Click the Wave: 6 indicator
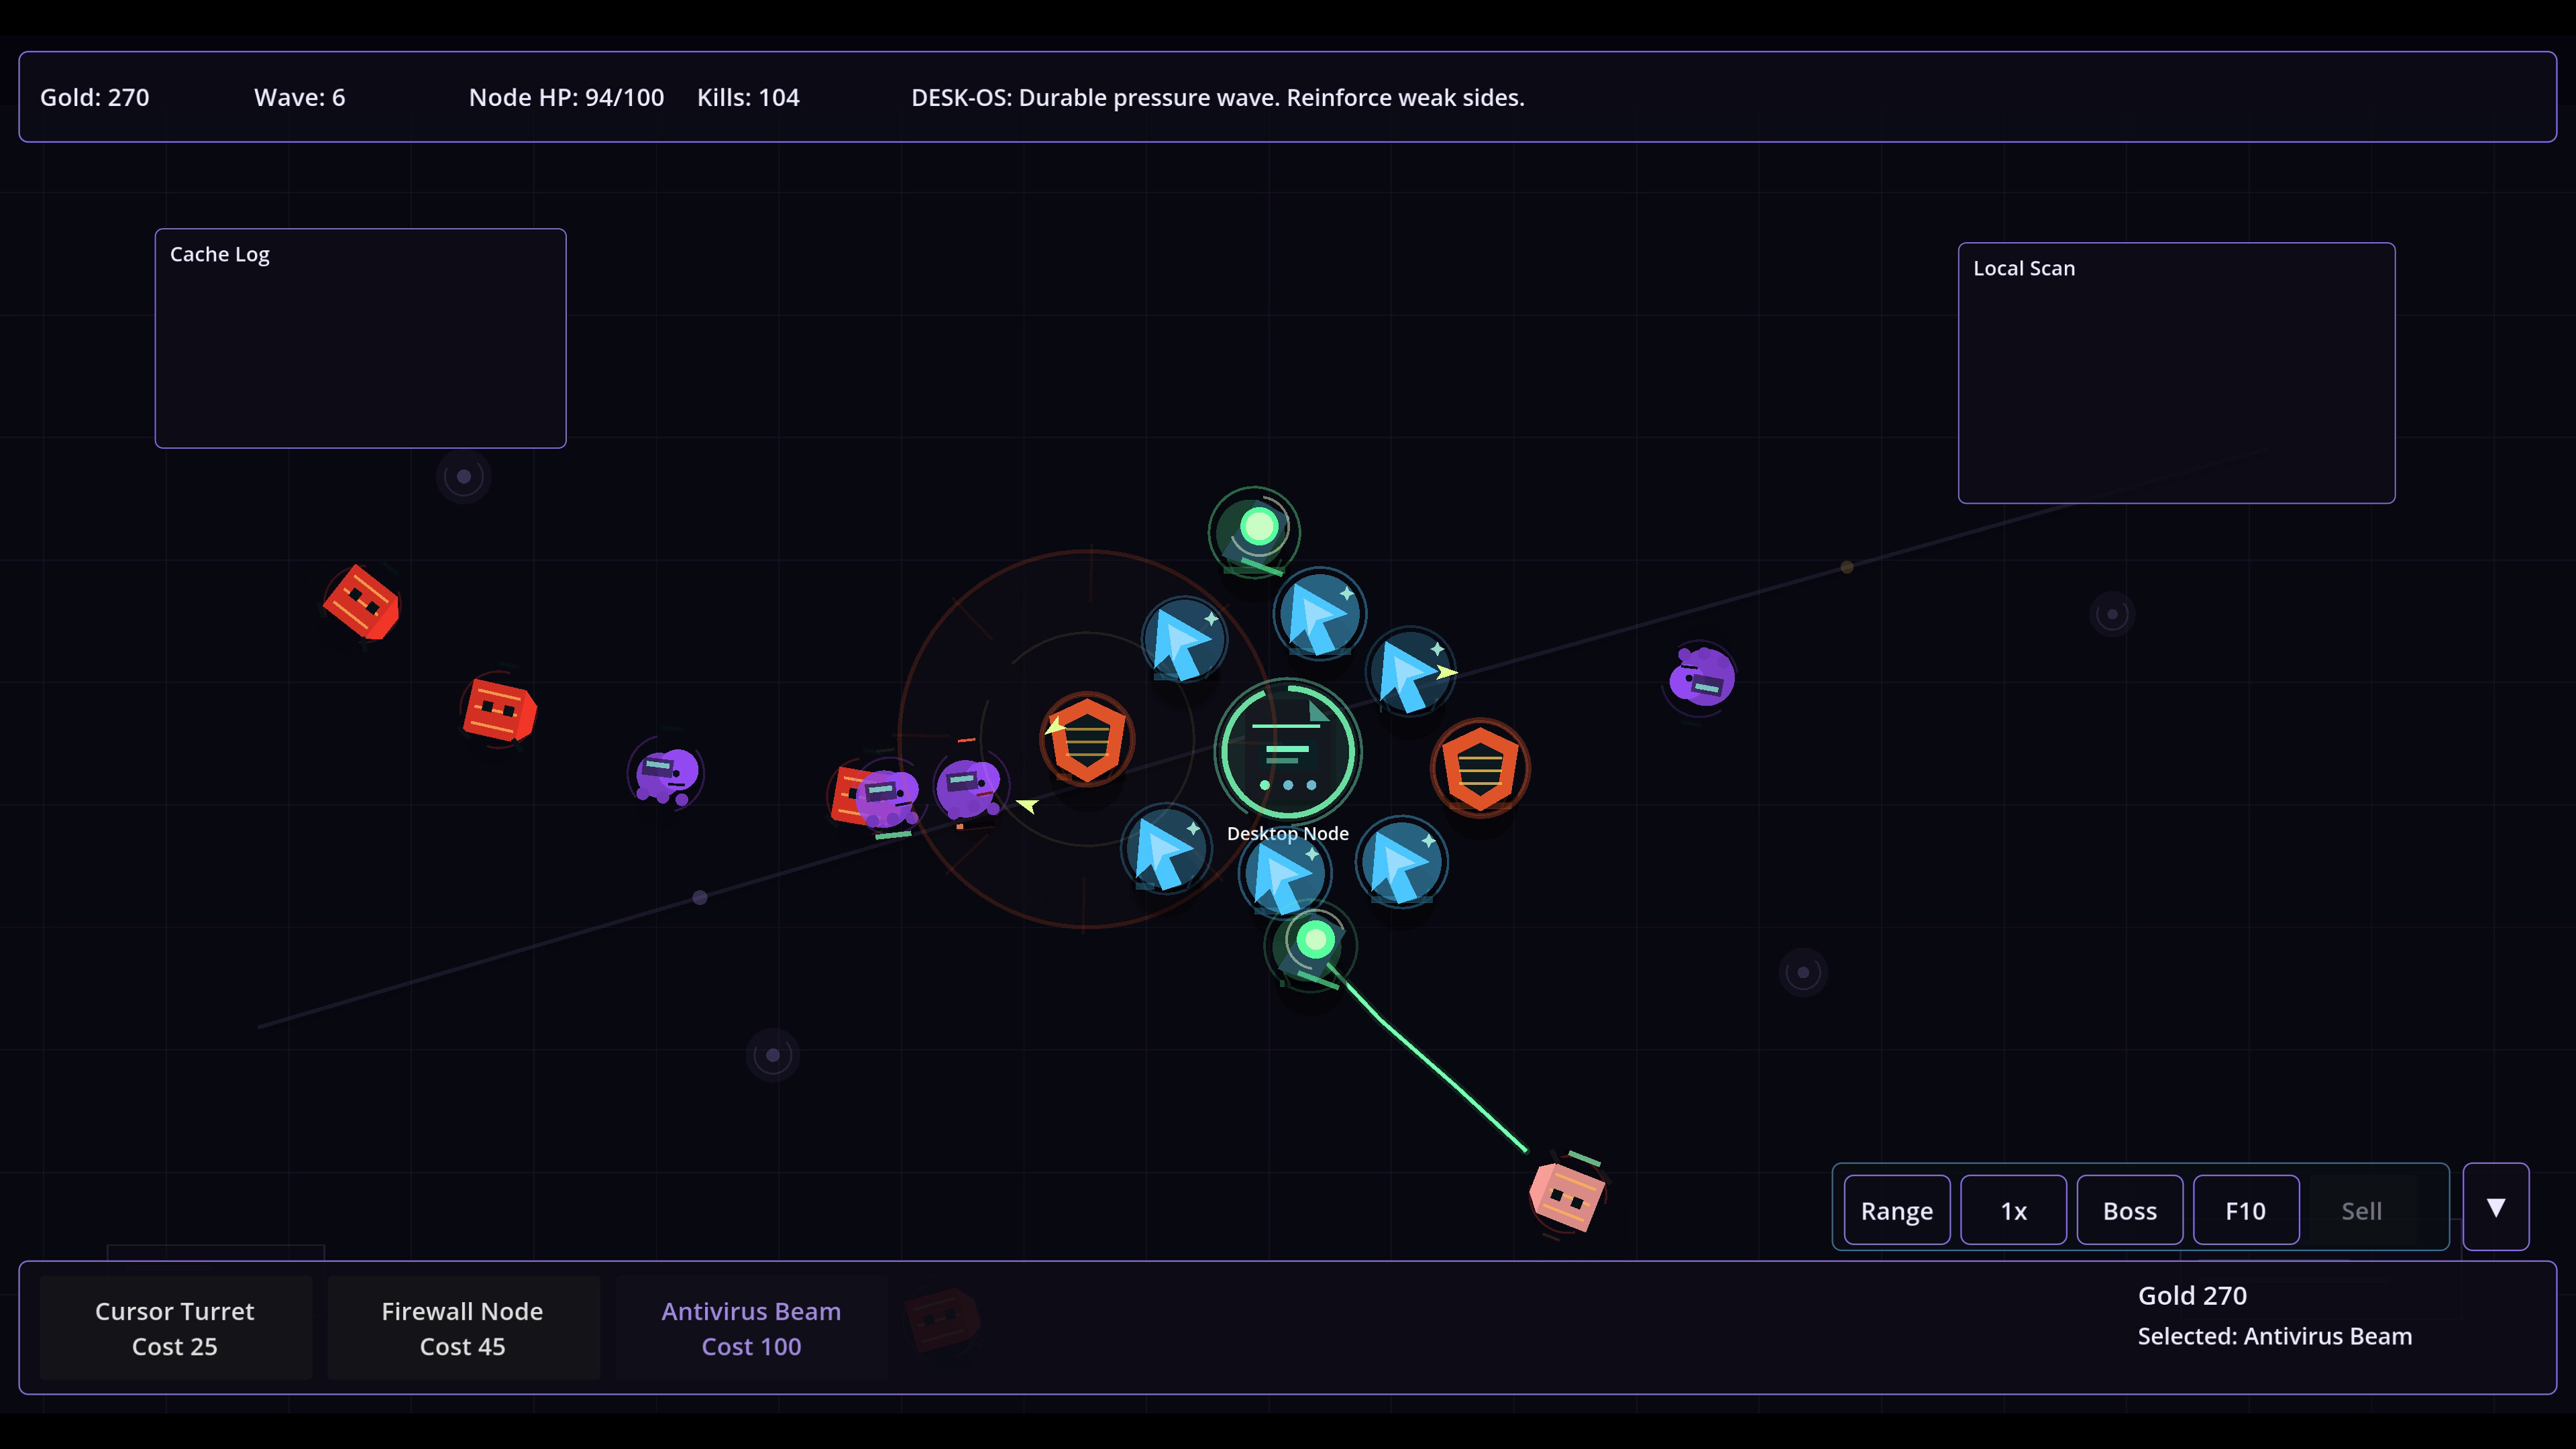2576x1449 pixels. [x=300, y=97]
